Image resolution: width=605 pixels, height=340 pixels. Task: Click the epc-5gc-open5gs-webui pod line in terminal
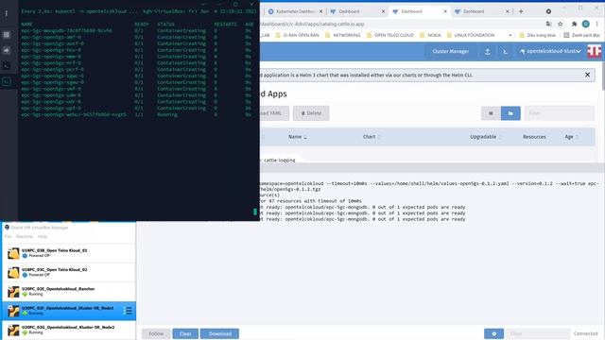(x=137, y=114)
